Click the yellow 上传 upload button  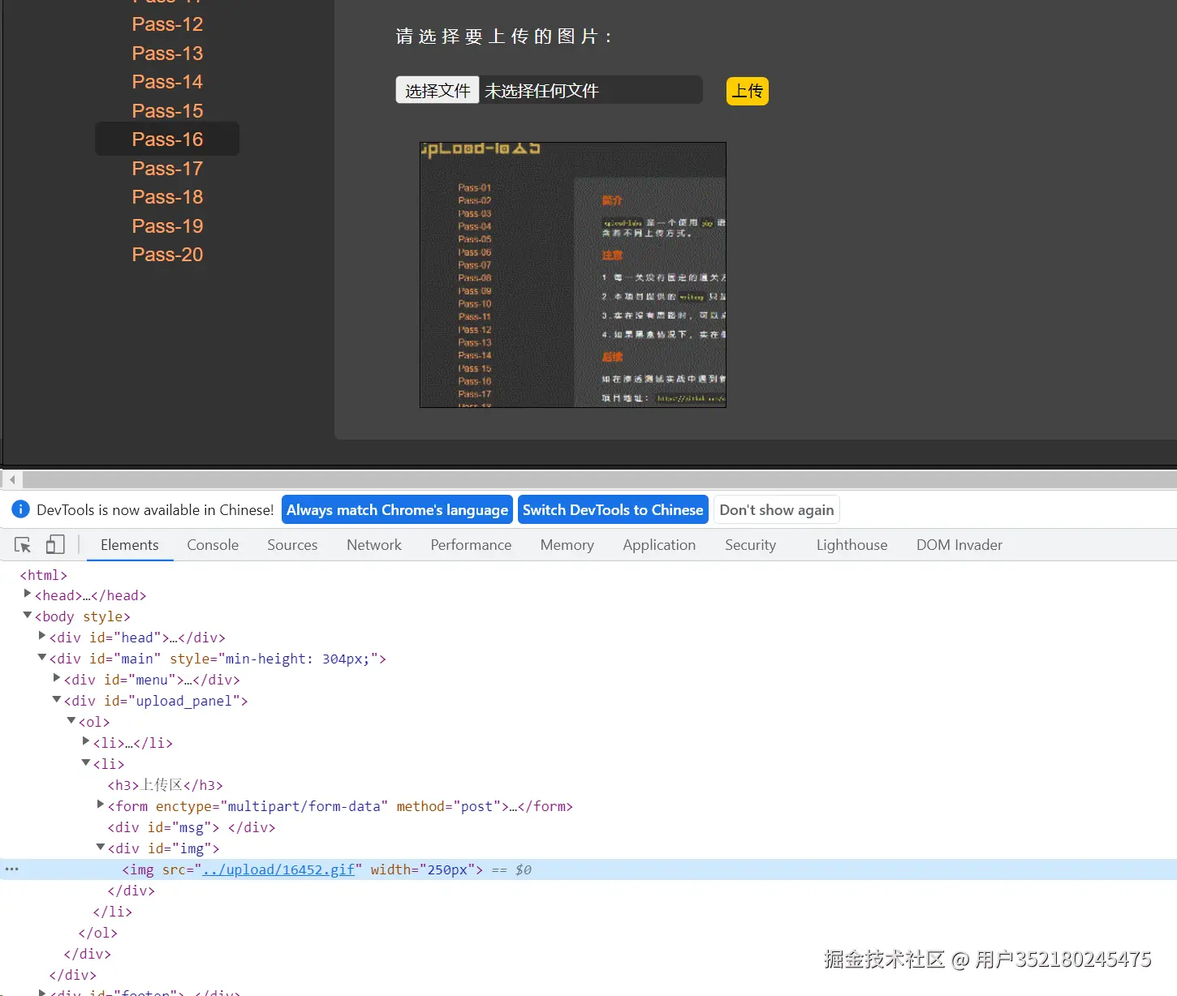click(748, 91)
